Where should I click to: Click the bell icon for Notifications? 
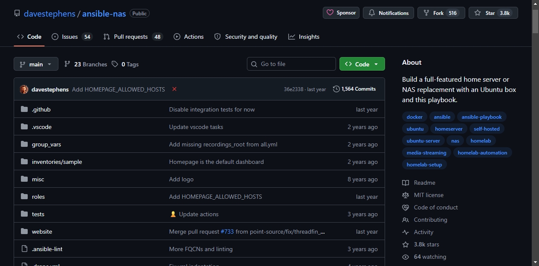click(372, 13)
